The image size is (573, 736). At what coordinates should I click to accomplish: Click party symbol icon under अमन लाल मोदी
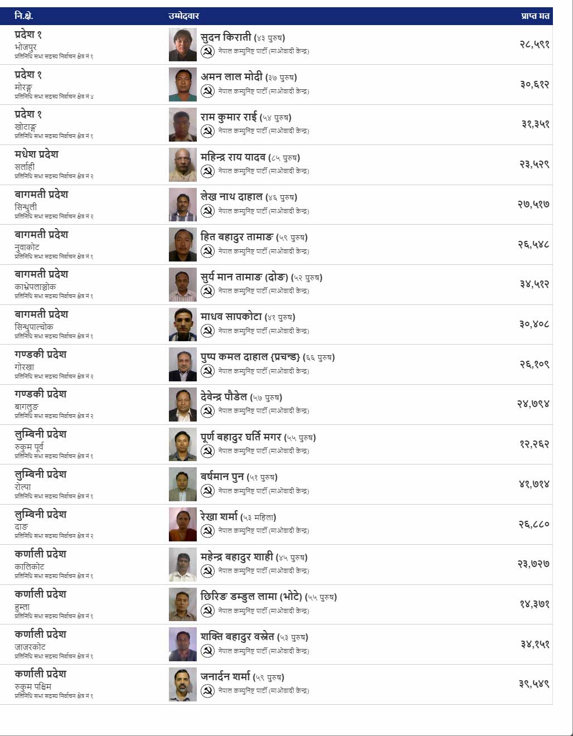(207, 91)
